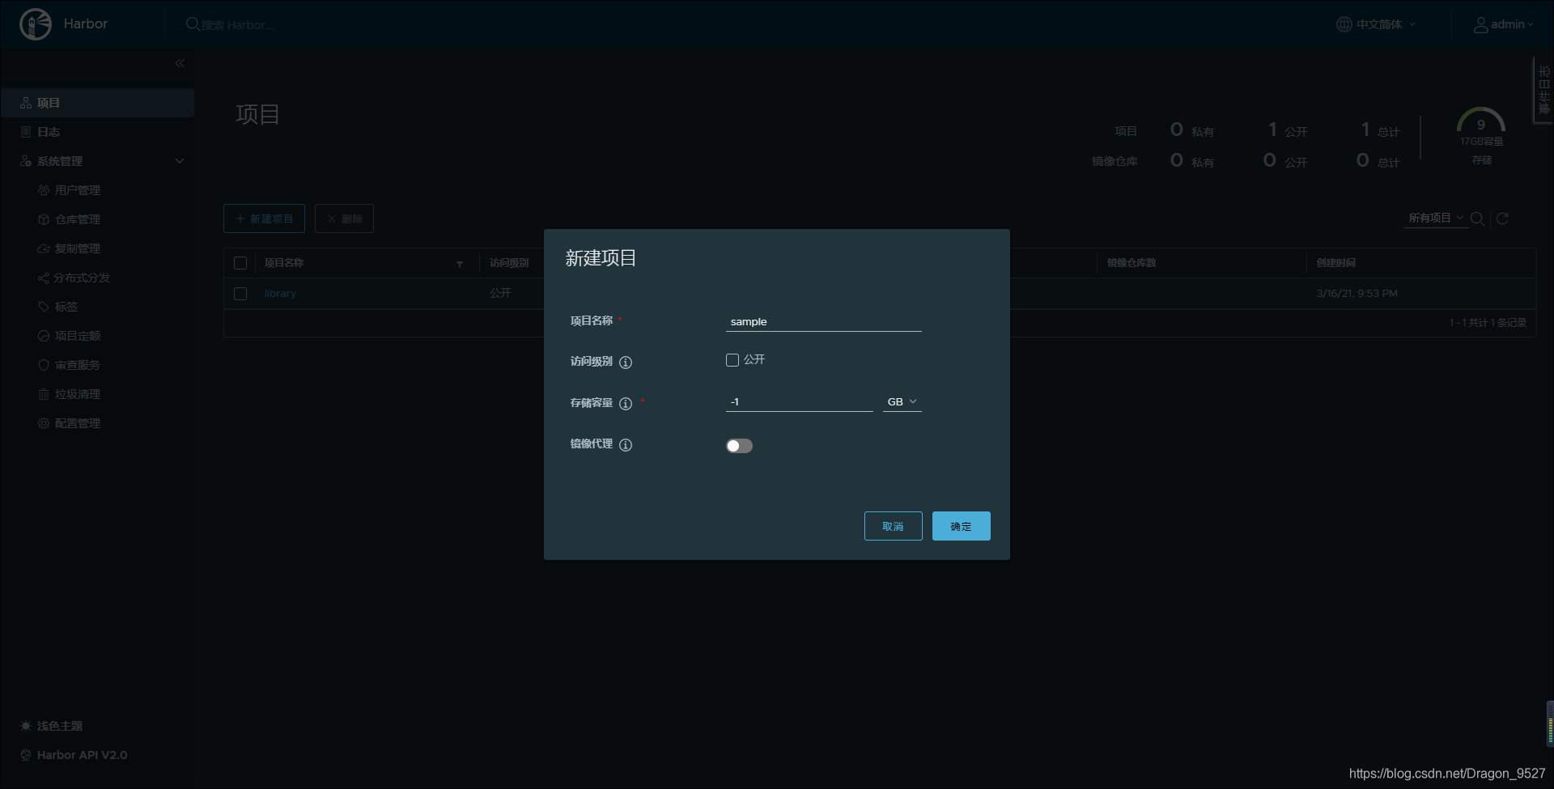Open 配置管理 in sidebar
The width and height of the screenshot is (1554, 789).
78,423
